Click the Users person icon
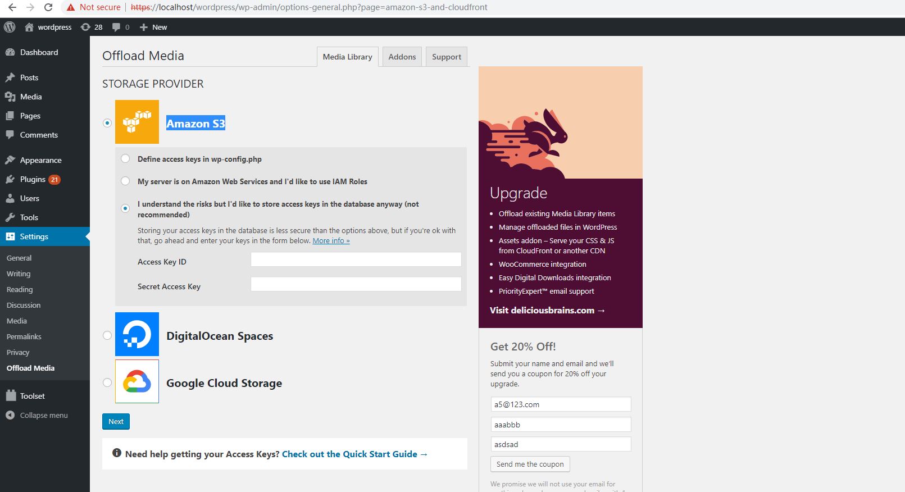This screenshot has height=492, width=905. click(10, 198)
